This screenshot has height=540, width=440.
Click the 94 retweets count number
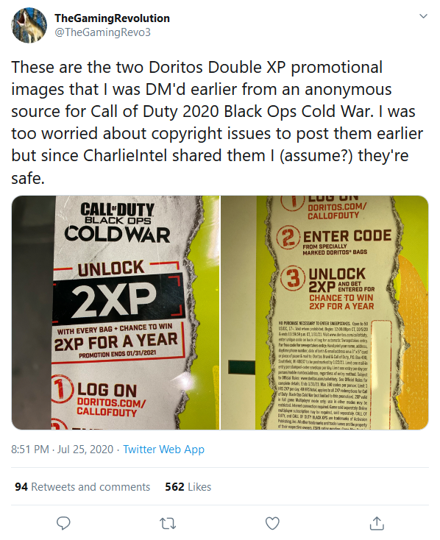pyautogui.click(x=21, y=486)
